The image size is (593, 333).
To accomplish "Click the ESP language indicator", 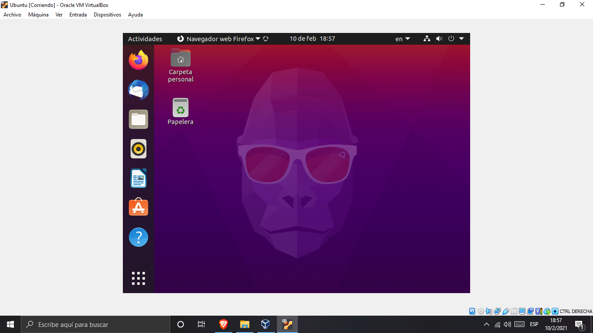I will coord(534,324).
